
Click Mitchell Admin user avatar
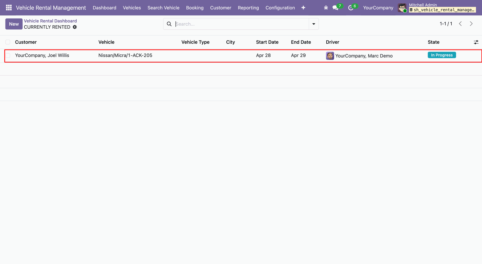point(402,8)
